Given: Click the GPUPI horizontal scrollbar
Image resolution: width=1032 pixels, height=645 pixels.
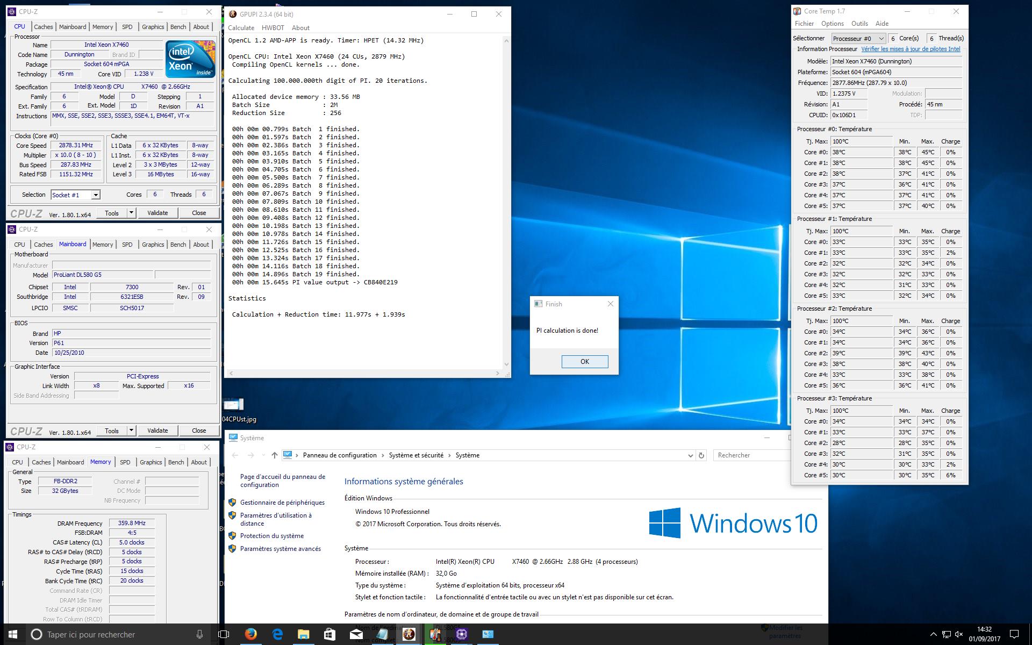Looking at the screenshot, I should (364, 372).
